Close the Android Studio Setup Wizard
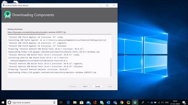Viewport: 188px width, 105px height. pos(114,5)
